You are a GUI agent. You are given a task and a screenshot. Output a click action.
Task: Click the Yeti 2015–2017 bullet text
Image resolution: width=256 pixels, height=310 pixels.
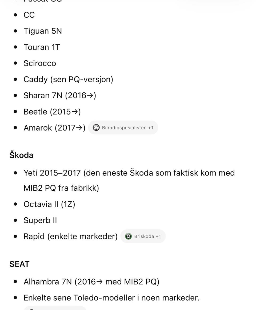[x=129, y=180]
